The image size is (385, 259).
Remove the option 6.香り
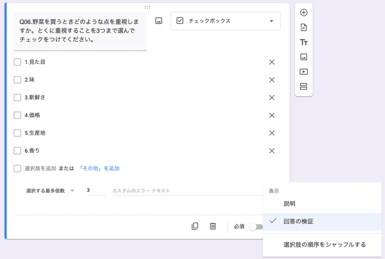click(272, 151)
